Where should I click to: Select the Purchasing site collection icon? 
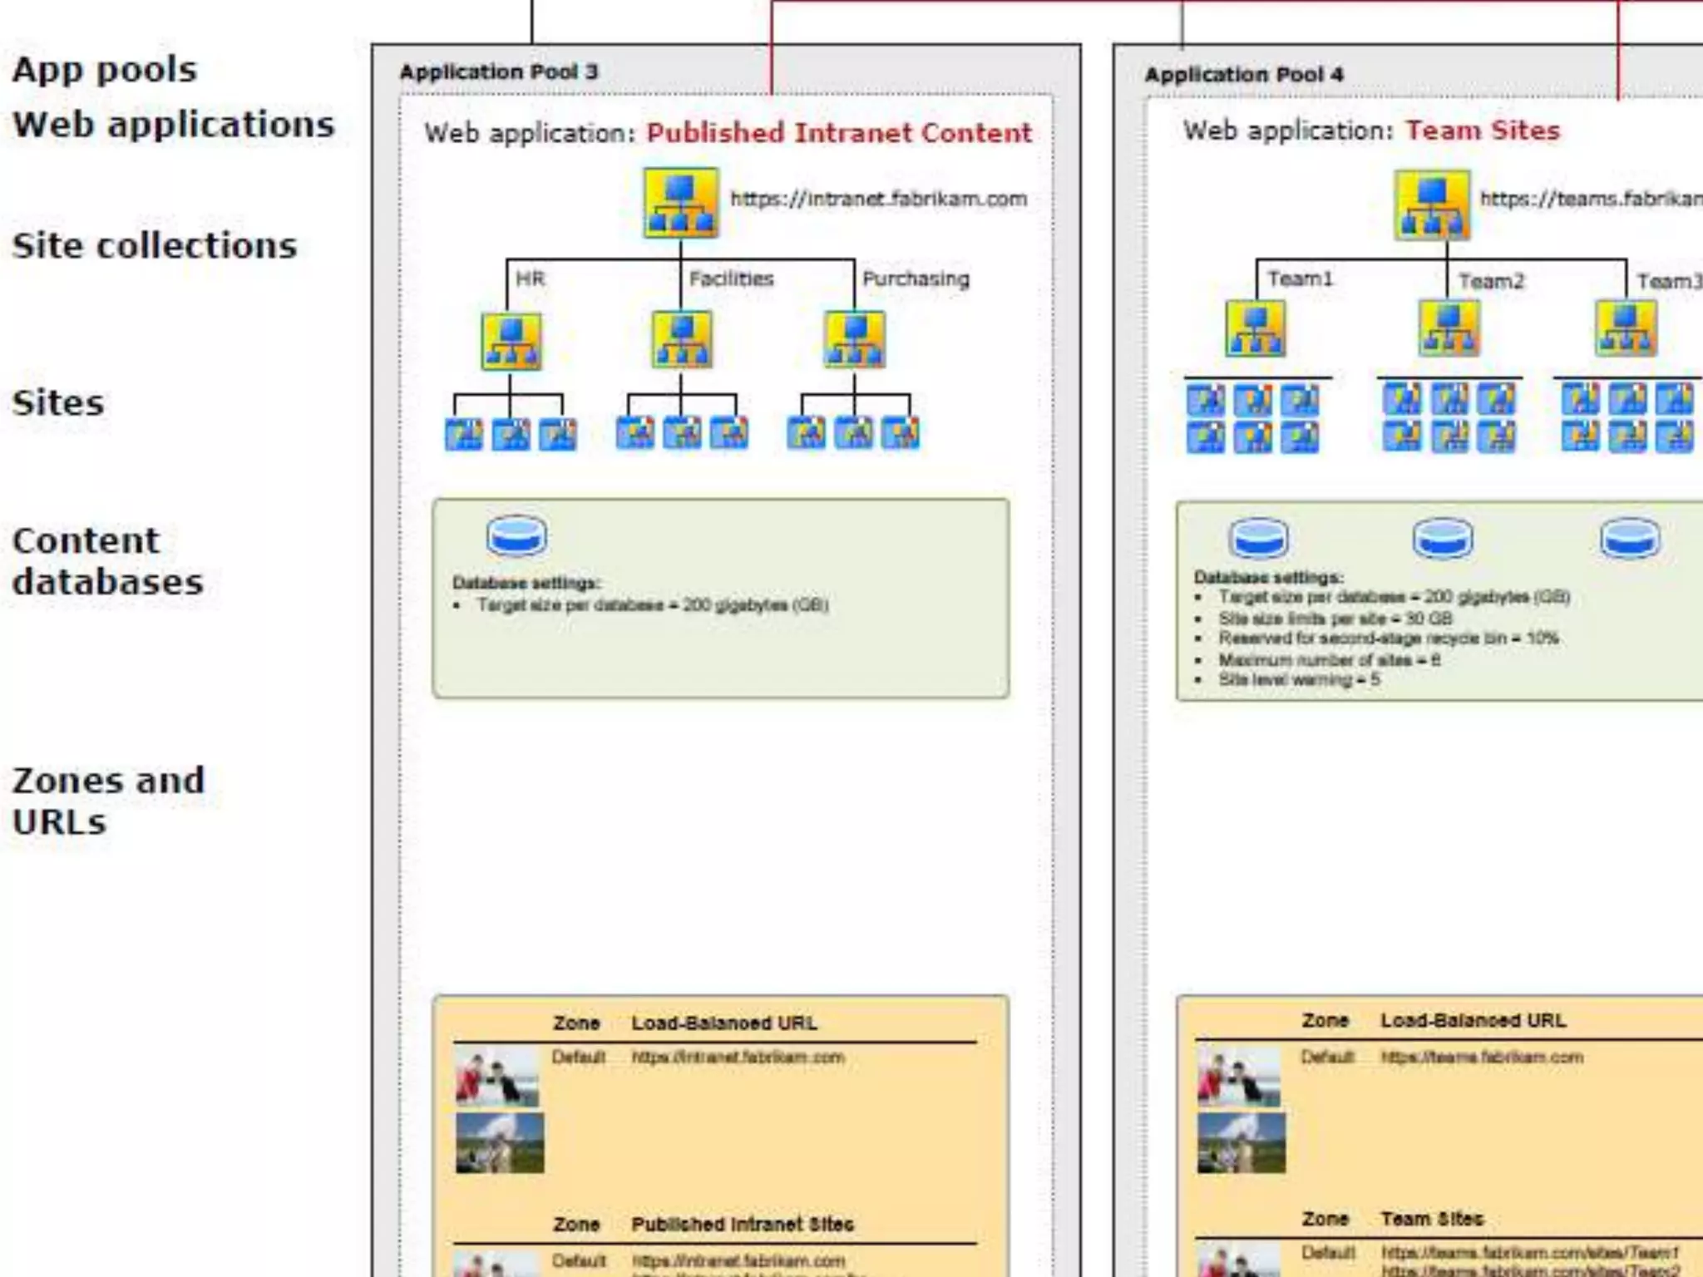coord(854,339)
